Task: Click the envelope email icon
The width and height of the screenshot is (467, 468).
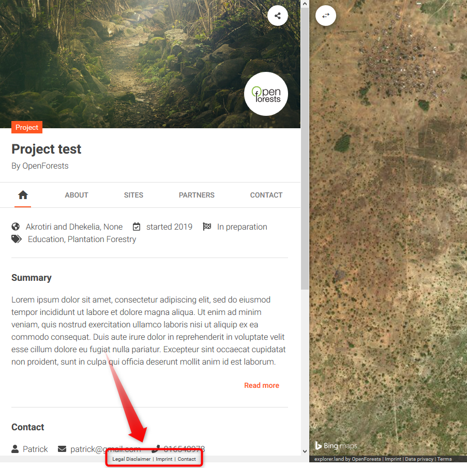Action: [x=62, y=449]
